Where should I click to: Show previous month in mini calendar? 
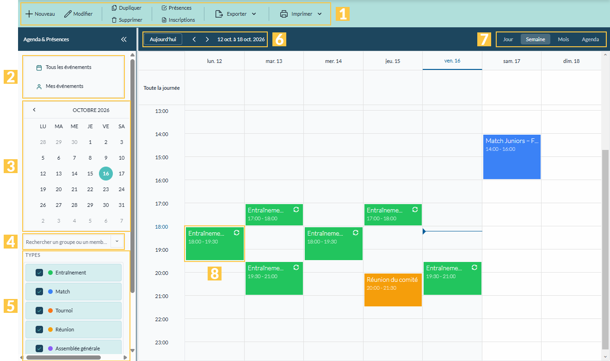(34, 110)
